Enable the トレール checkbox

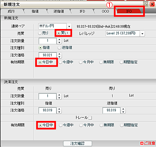tap(90, 118)
